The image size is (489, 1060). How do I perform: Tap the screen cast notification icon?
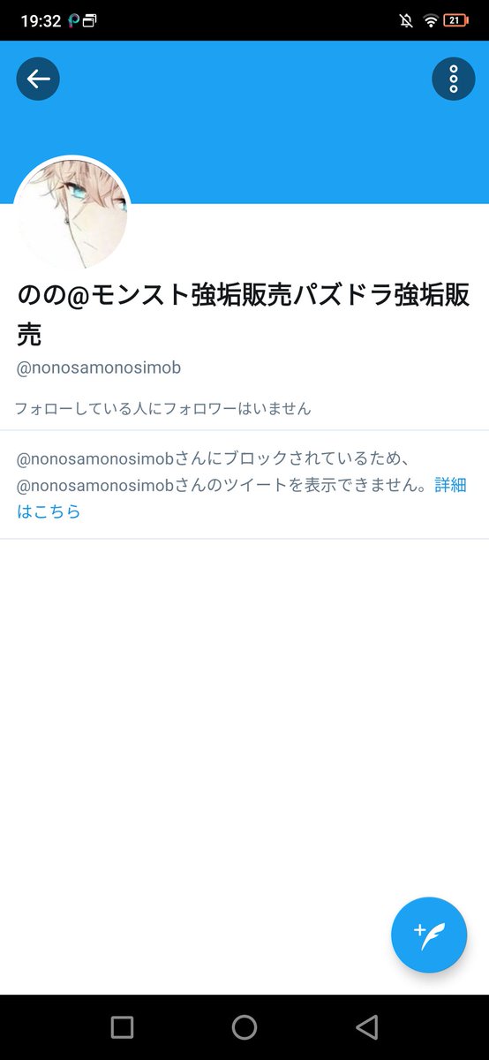90,19
